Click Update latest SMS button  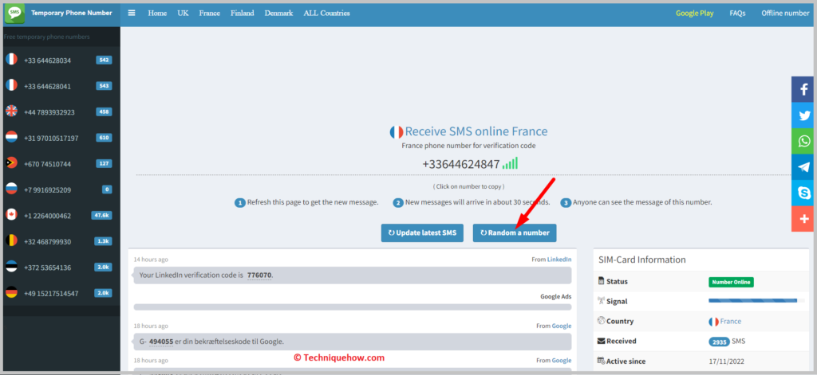pyautogui.click(x=422, y=233)
